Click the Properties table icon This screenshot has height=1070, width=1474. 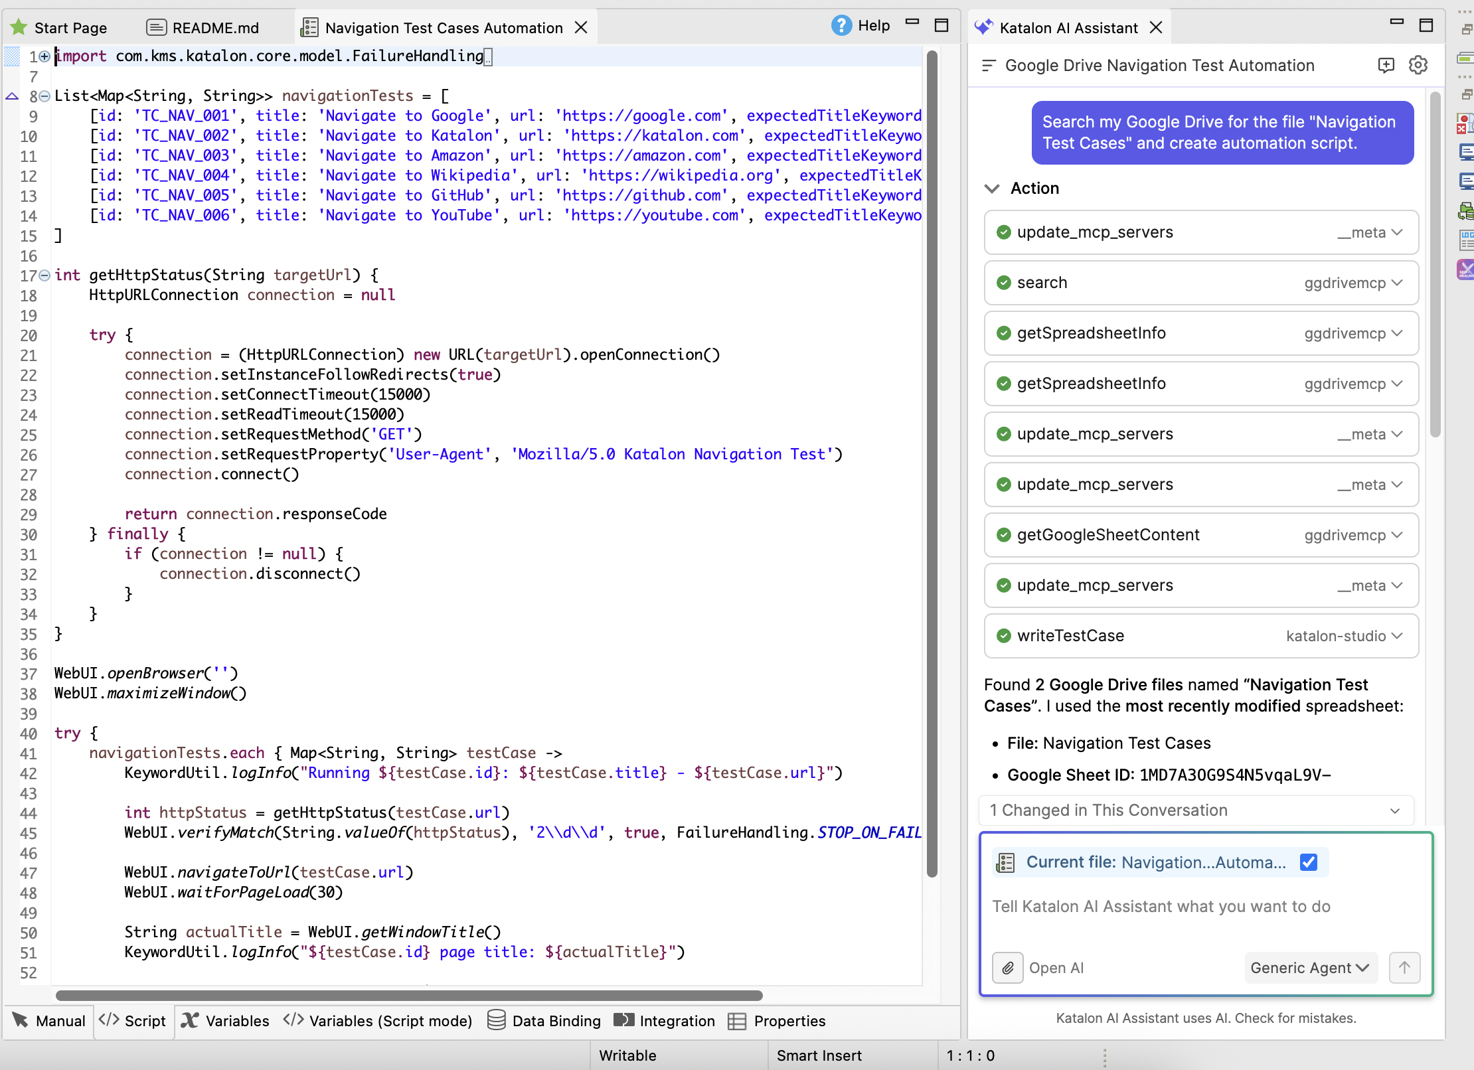737,1021
